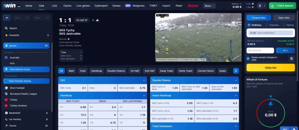Image resolution: width=299 pixels, height=130 pixels.
Task: Collapse the 1X2 market section
Action: [144, 80]
